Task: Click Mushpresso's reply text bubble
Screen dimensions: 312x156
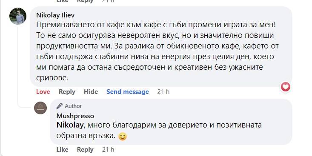Action: [171, 122]
